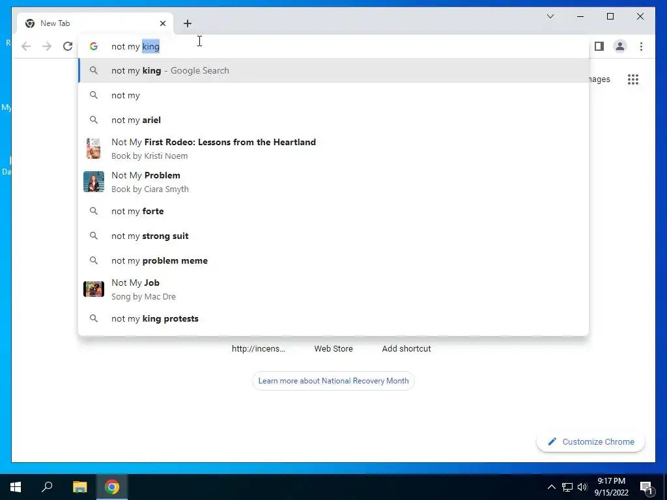Close the New Tab tab

point(162,23)
